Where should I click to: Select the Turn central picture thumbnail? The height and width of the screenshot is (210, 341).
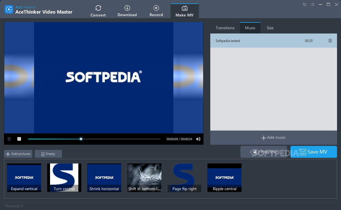tap(64, 178)
